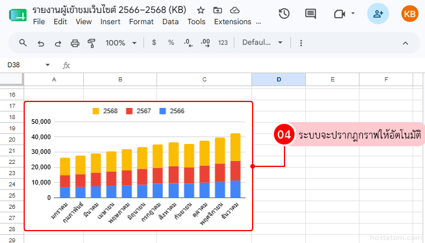Open version history clock icon
This screenshot has width=425, height=243.
(x=284, y=14)
